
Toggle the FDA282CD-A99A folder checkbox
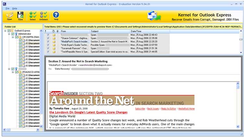tap(17, 72)
